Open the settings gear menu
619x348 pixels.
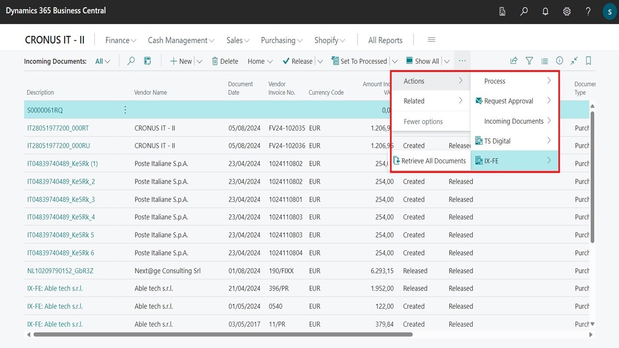[567, 12]
